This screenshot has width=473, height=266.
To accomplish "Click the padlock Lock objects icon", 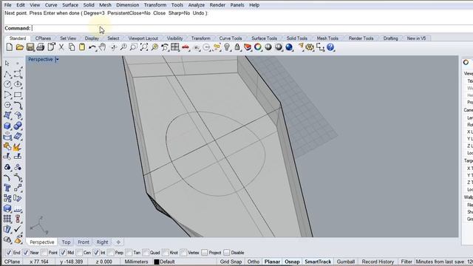I will [237, 47].
